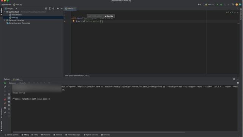Viewport: 243px width, 137px height.
Task: Open Python Packages tool window
Action: point(73,135)
